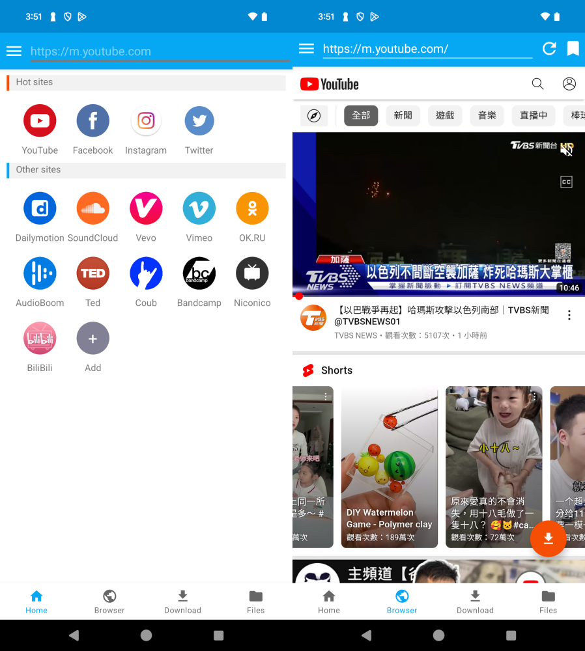The height and width of the screenshot is (651, 585).
Task: Focus the URL field on the home screen
Action: (x=160, y=51)
